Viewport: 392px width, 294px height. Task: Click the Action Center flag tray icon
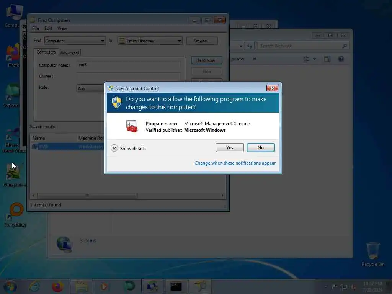click(x=335, y=286)
